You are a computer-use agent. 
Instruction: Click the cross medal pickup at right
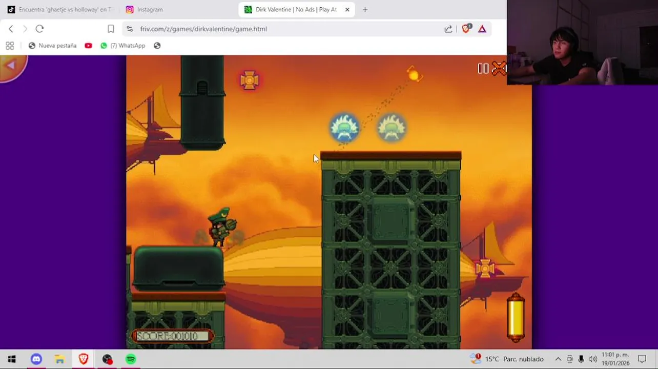[x=485, y=268]
